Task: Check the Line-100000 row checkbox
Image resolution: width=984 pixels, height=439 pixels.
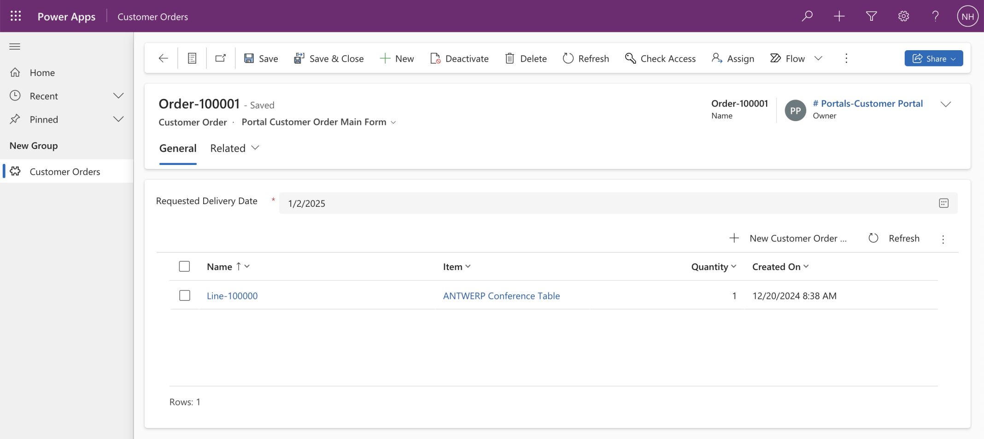Action: pos(184,295)
